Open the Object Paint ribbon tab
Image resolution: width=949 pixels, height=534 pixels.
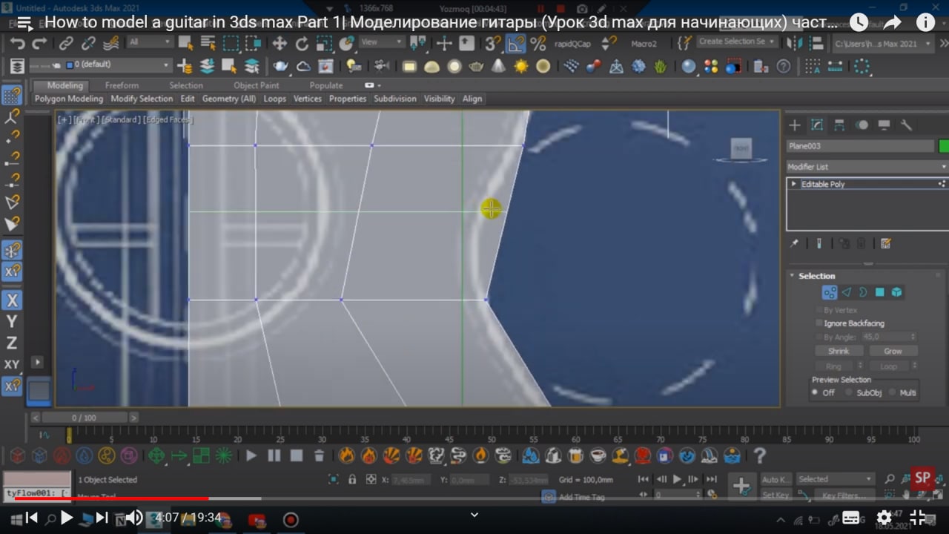257,85
